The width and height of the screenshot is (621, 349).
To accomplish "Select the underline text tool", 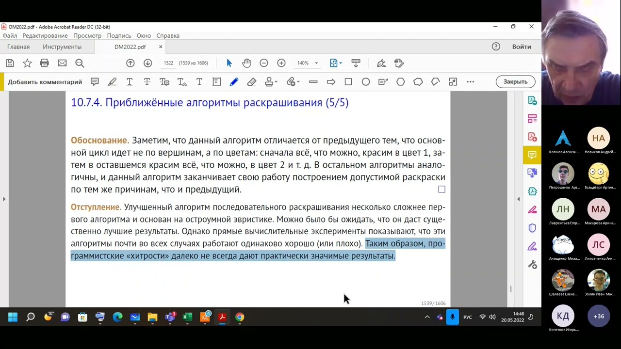I will coord(130,82).
